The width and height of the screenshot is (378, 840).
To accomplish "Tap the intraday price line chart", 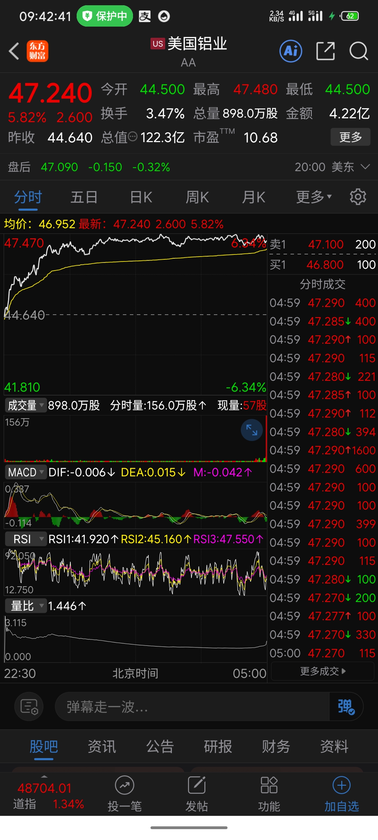I will tap(135, 314).
